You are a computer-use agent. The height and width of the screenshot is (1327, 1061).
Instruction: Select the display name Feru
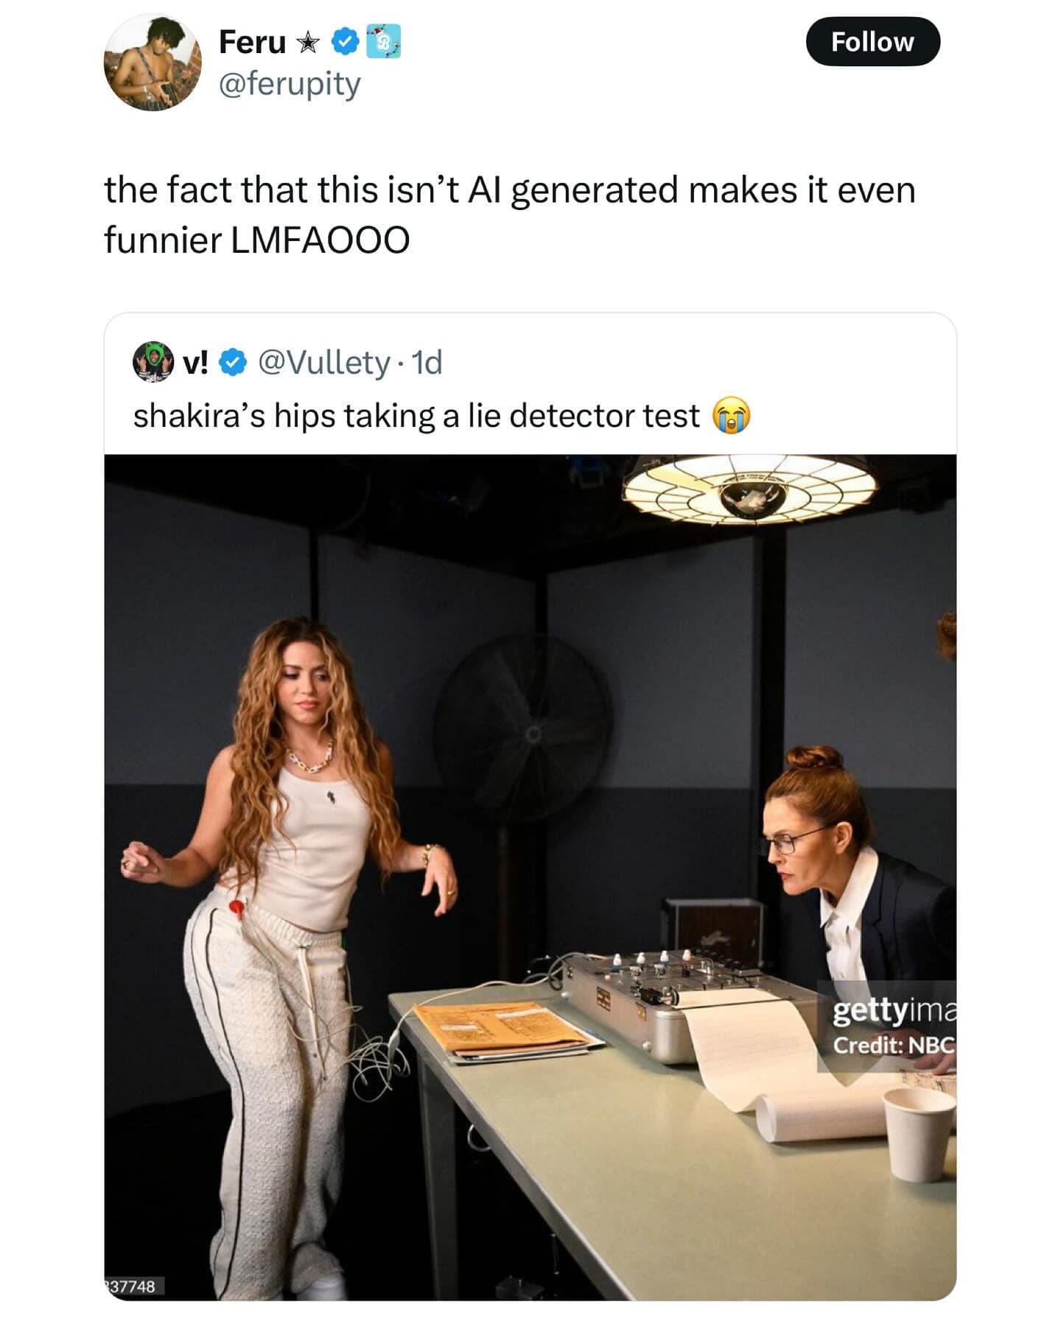click(x=251, y=42)
